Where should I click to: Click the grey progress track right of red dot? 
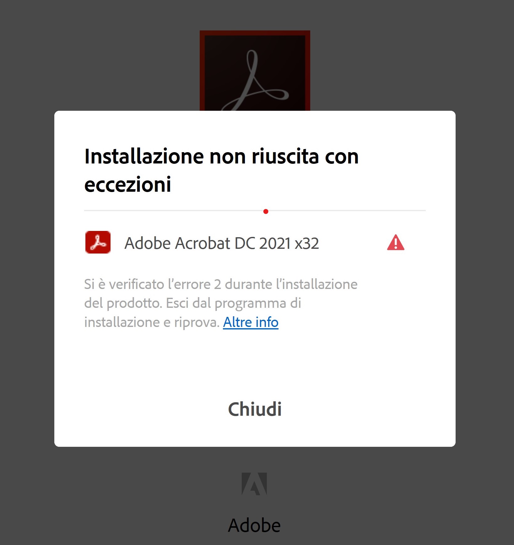pyautogui.click(x=347, y=211)
